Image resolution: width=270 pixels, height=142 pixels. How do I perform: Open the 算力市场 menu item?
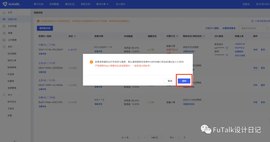pyautogui.click(x=38, y=4)
